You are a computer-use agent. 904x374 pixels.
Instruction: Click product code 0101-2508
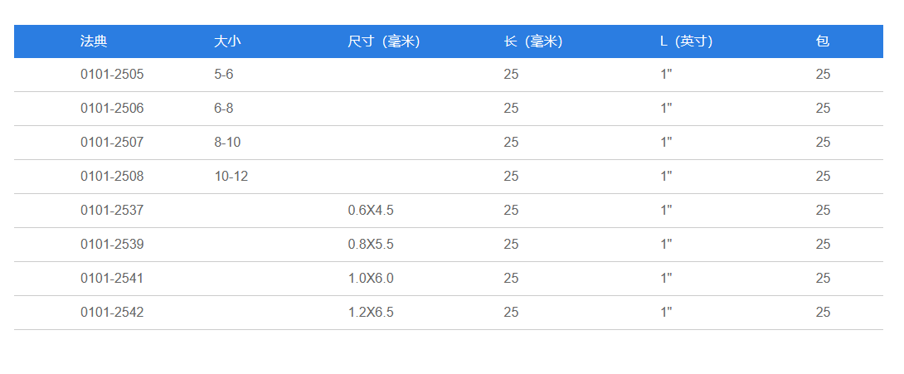pyautogui.click(x=112, y=177)
